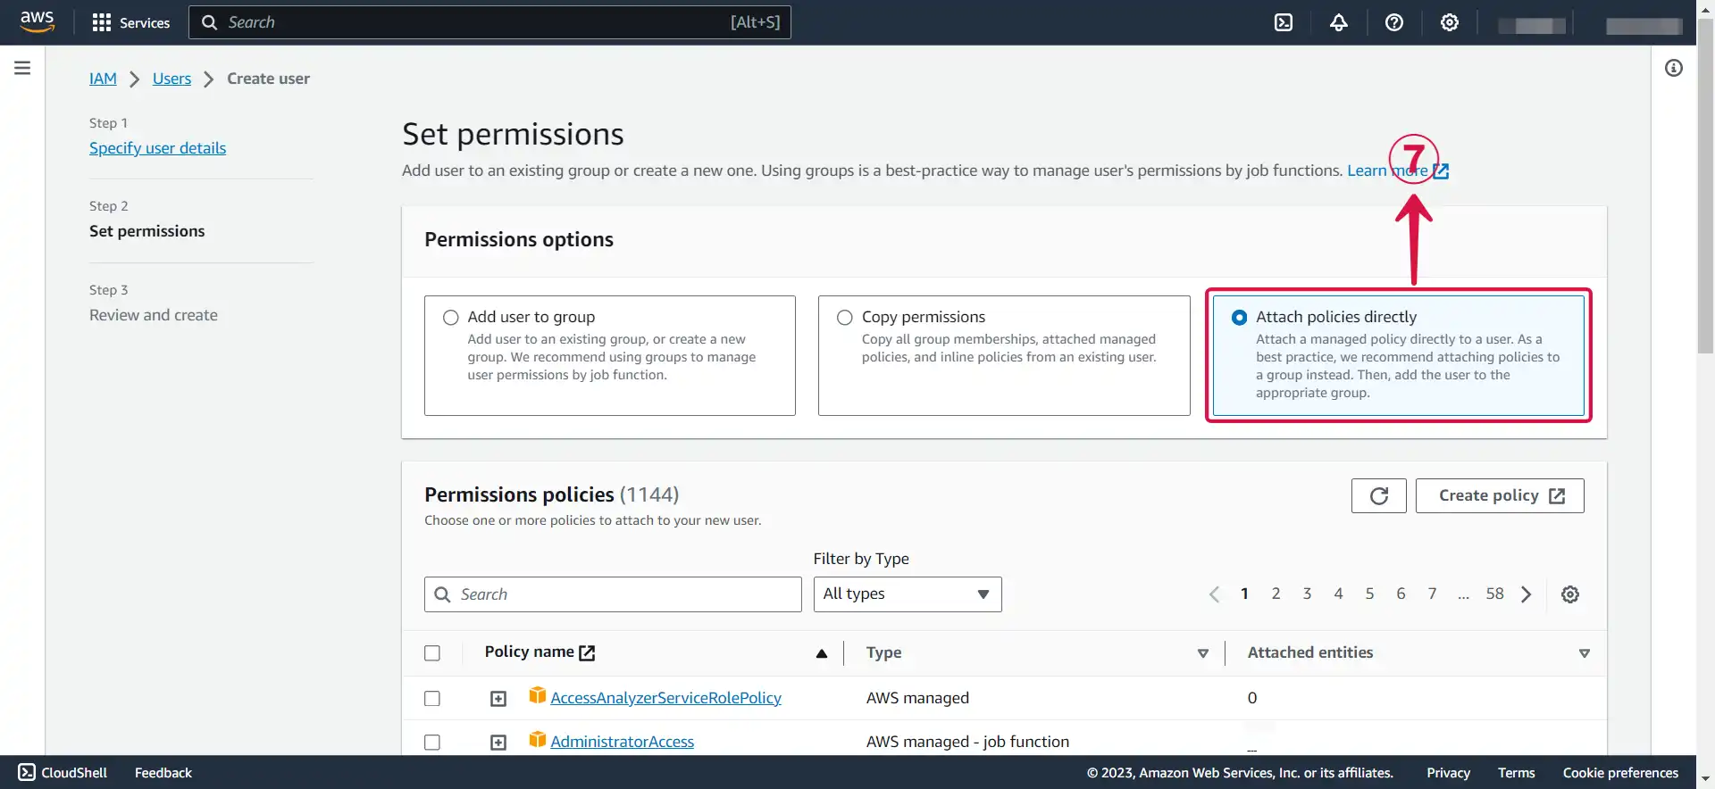
Task: Open AdministratorAccess policy link
Action: tap(622, 742)
